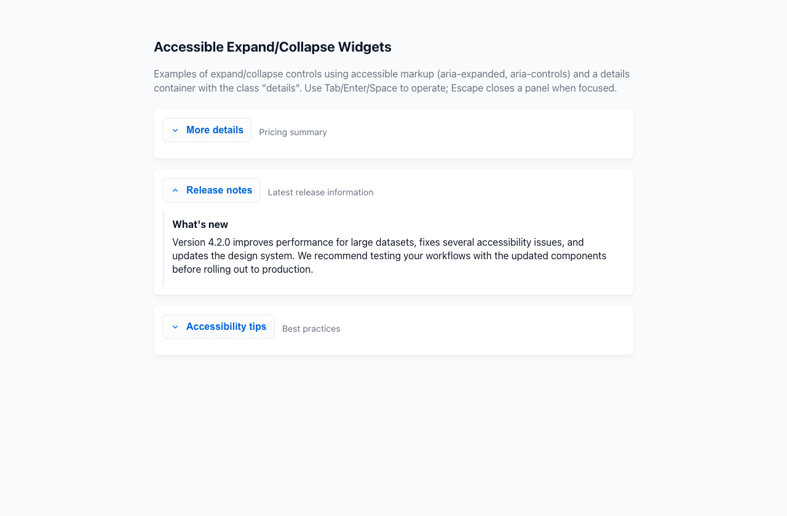Click the "What's new" heading

click(200, 225)
